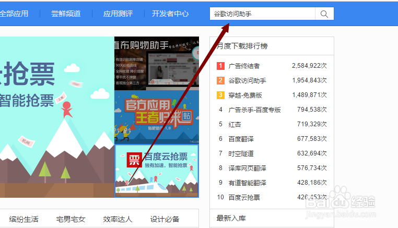The height and width of the screenshot is (228, 398).
Task: Open 红杏 in the ranking list
Action: pyautogui.click(x=235, y=125)
